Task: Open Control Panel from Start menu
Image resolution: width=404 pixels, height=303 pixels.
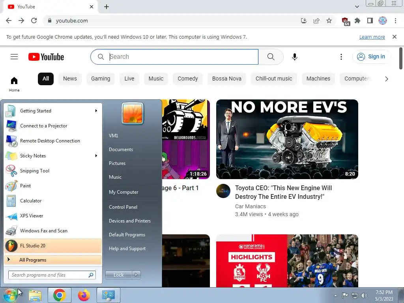Action: (123, 207)
